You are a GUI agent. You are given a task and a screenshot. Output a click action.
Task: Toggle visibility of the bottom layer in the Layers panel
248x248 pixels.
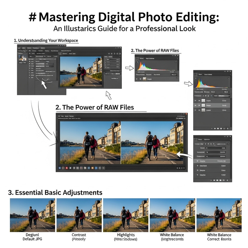coord(195,110)
